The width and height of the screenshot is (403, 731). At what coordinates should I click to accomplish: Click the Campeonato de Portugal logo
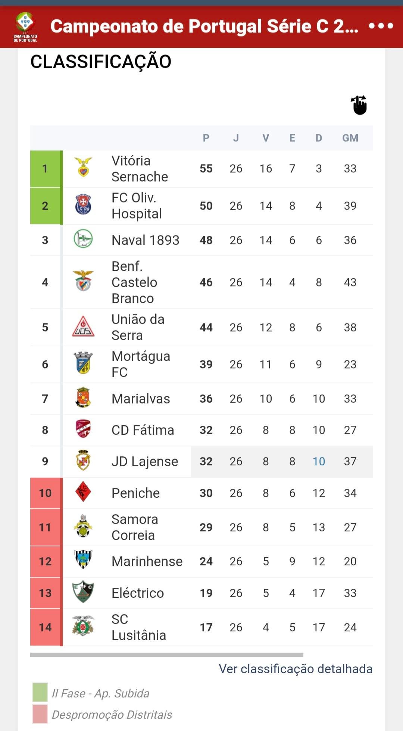pyautogui.click(x=25, y=26)
